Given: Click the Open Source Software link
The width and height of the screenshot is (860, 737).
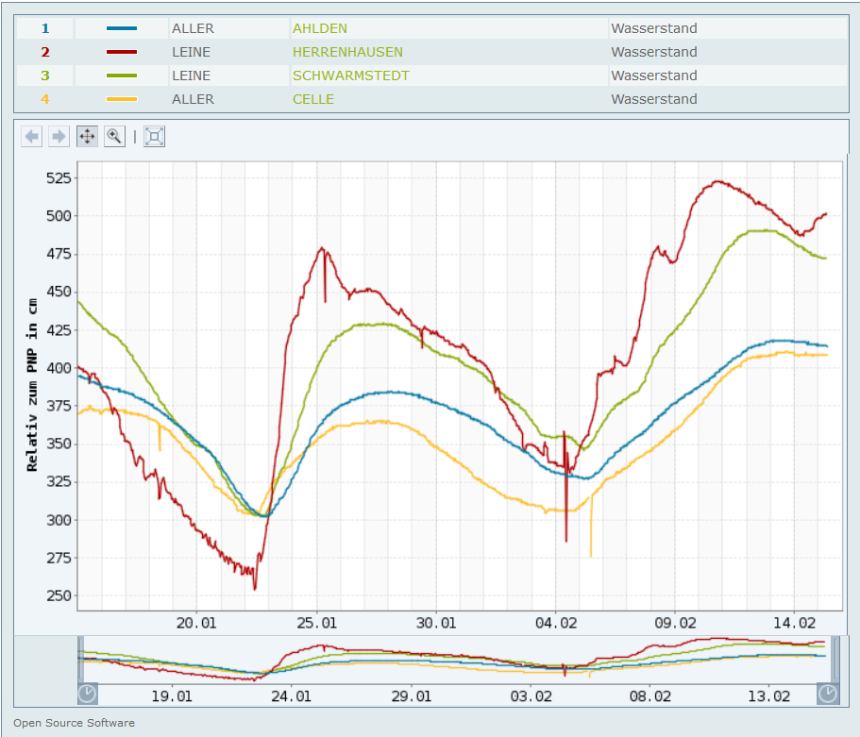Looking at the screenshot, I should [74, 723].
